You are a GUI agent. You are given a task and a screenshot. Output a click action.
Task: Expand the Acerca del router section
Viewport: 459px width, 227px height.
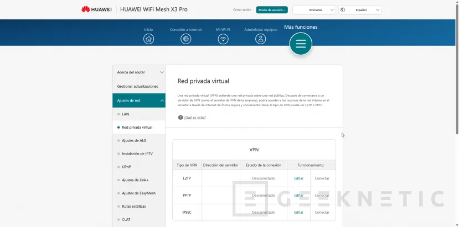[139, 72]
